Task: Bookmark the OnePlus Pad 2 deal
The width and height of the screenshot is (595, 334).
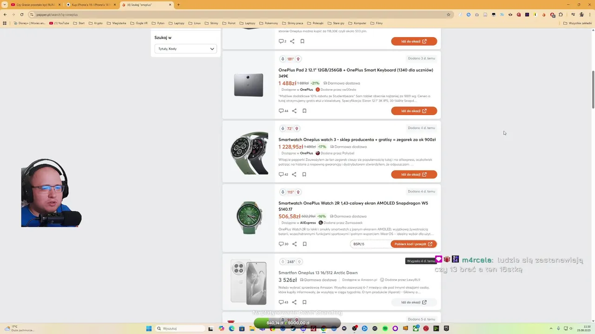Action: tap(304, 111)
